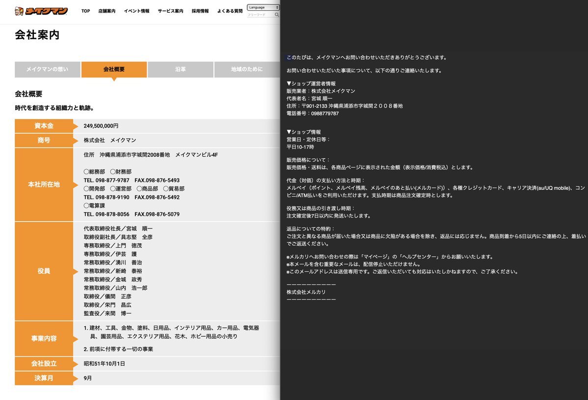Click the ○電算課 department text
The image size is (588, 400).
[95, 205]
